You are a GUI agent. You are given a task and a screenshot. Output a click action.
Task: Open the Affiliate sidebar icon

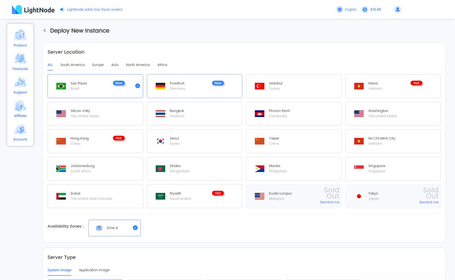point(20,106)
